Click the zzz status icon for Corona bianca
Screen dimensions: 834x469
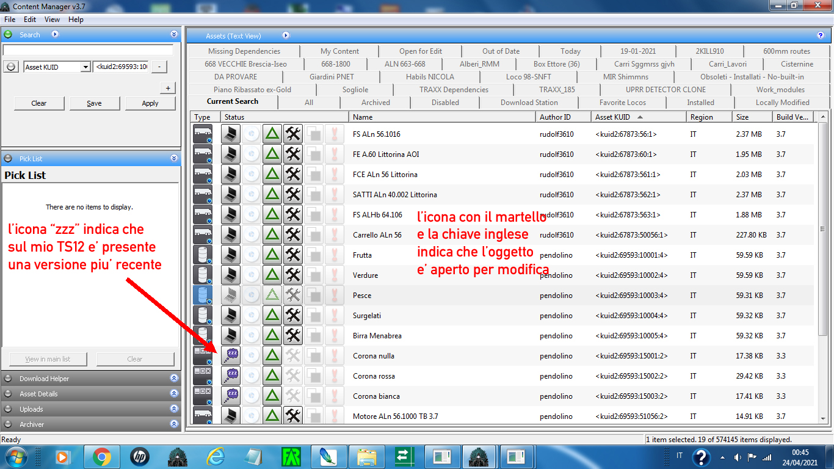(231, 396)
